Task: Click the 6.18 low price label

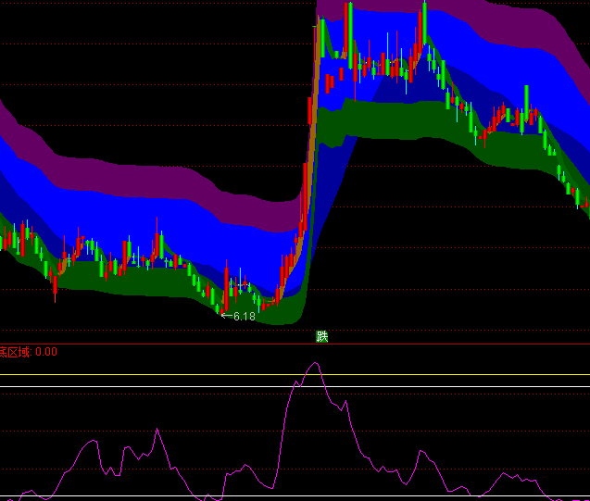Action: (x=245, y=317)
